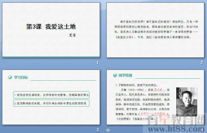Select slide 1 titled 第3课 我爱这土地
This screenshot has height=133, width=207.
tap(51, 30)
